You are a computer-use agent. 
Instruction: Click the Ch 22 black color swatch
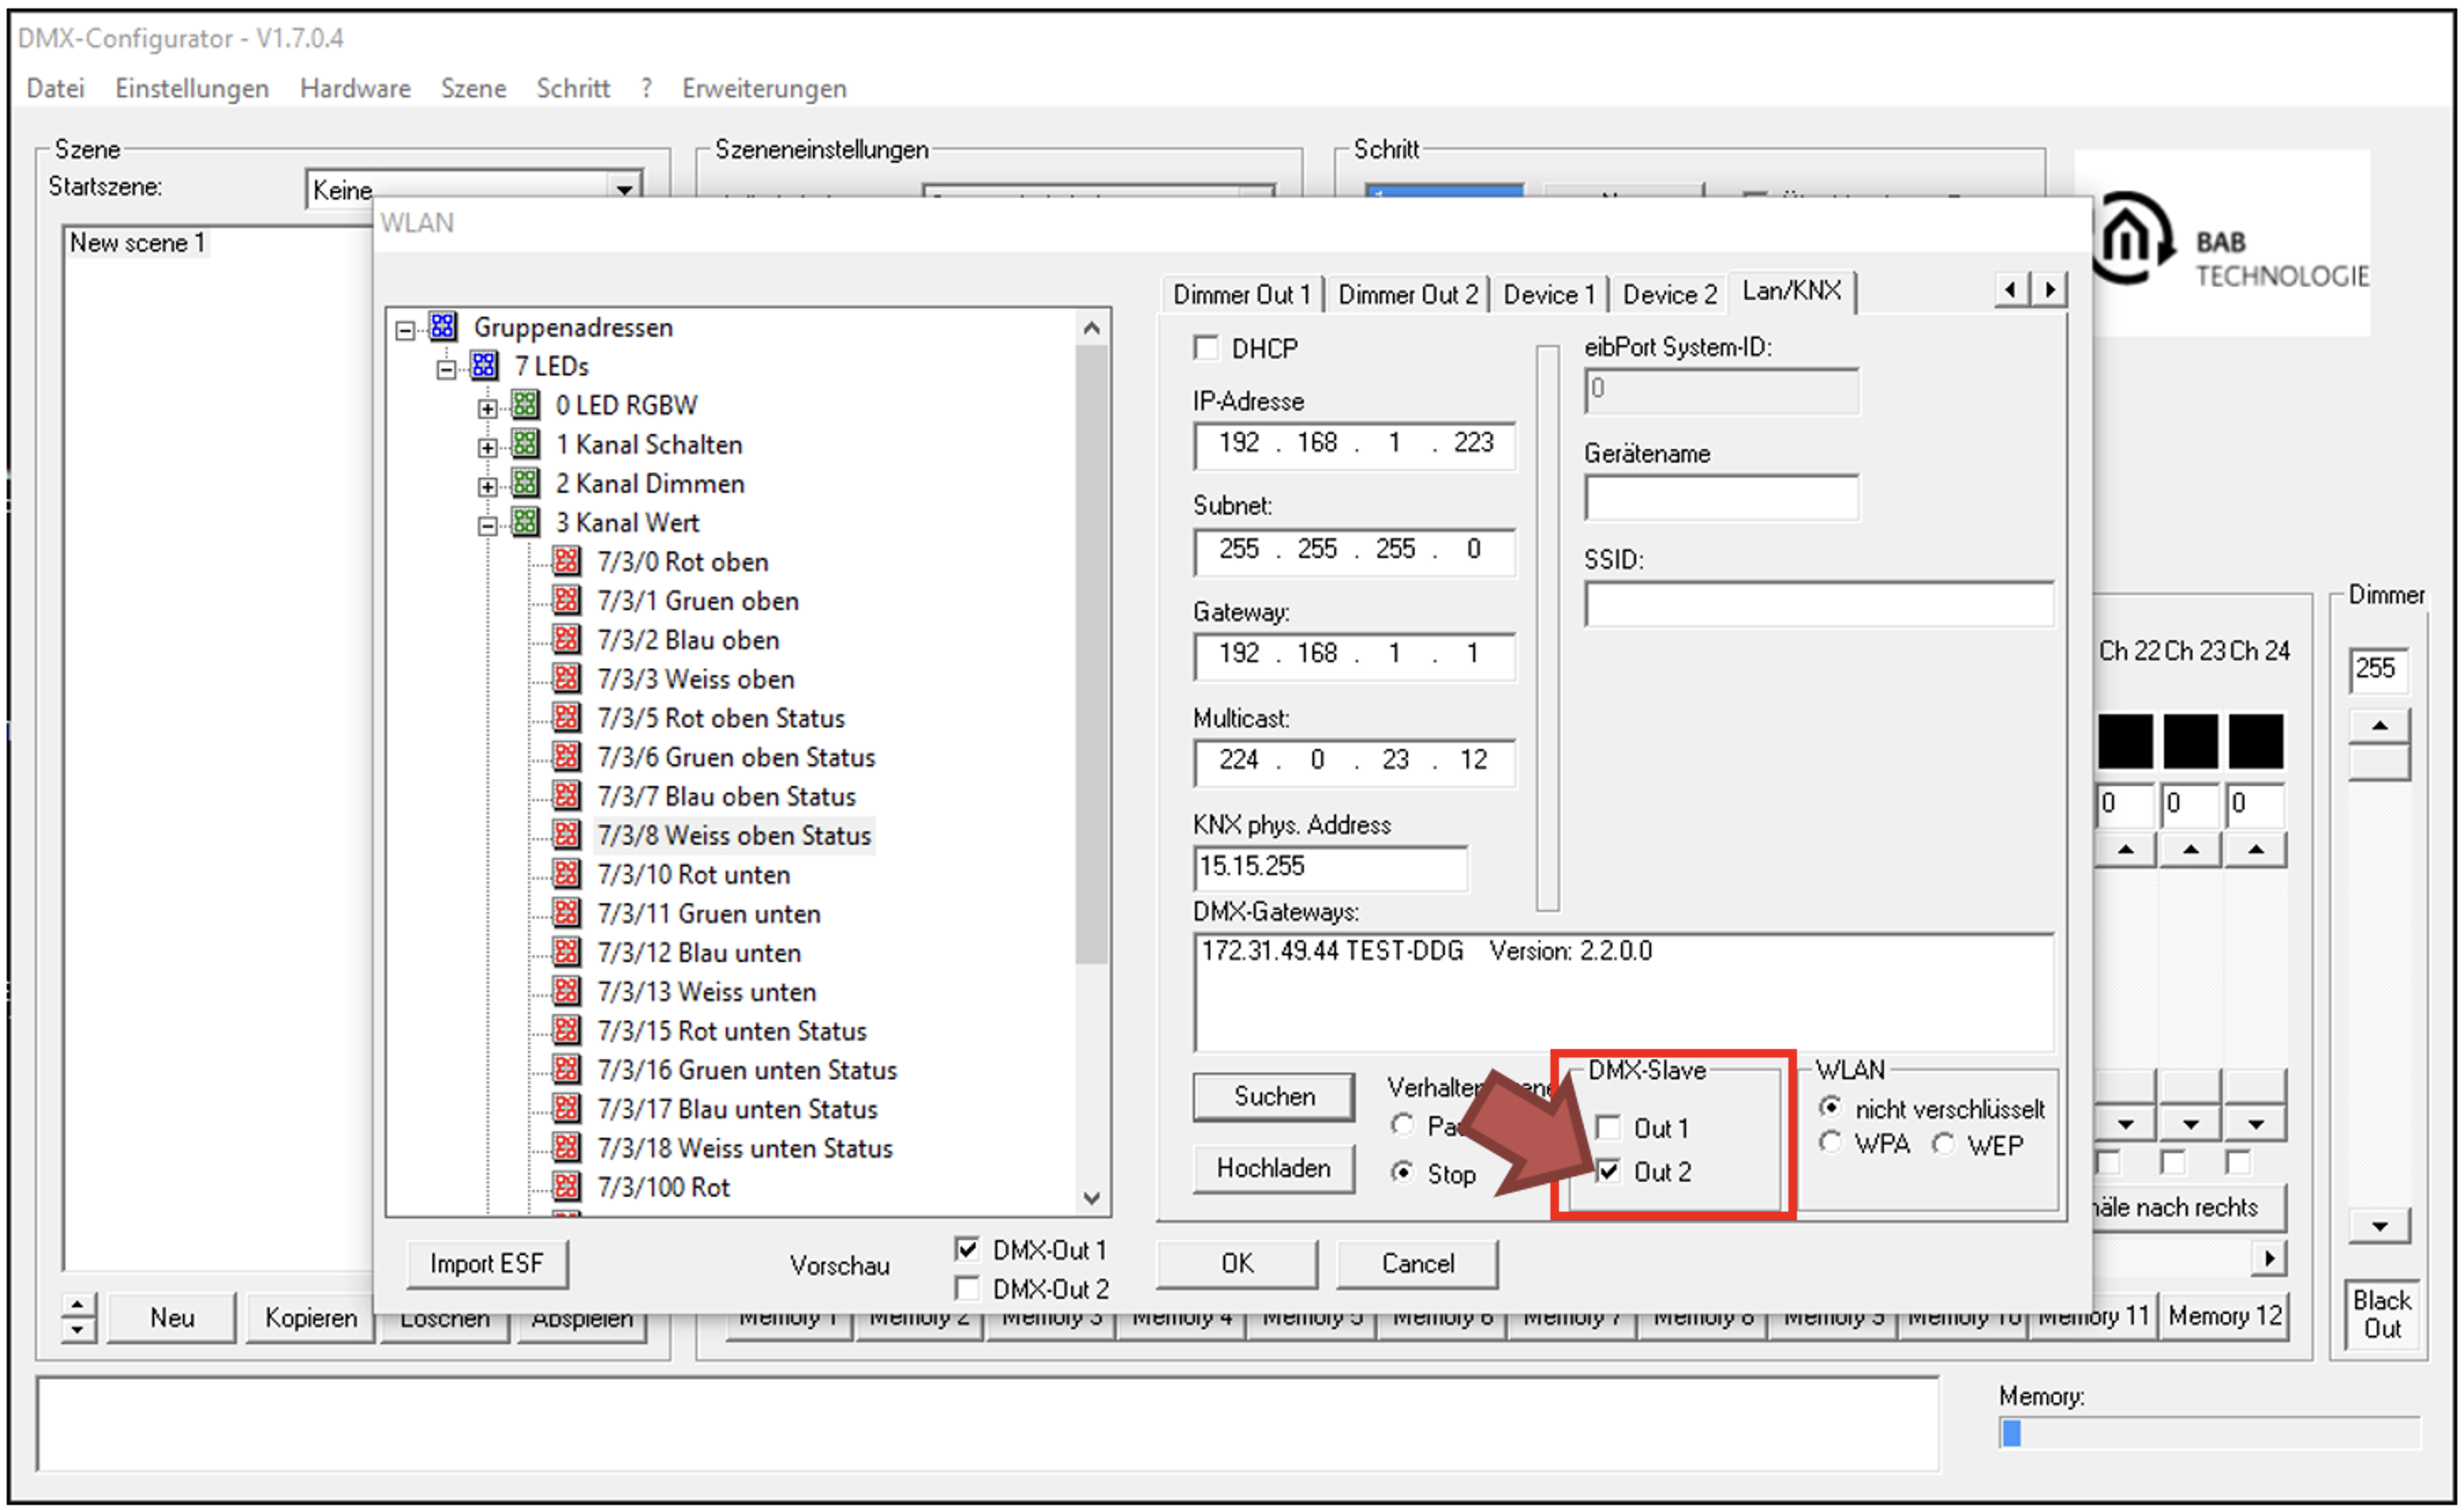(x=2125, y=740)
